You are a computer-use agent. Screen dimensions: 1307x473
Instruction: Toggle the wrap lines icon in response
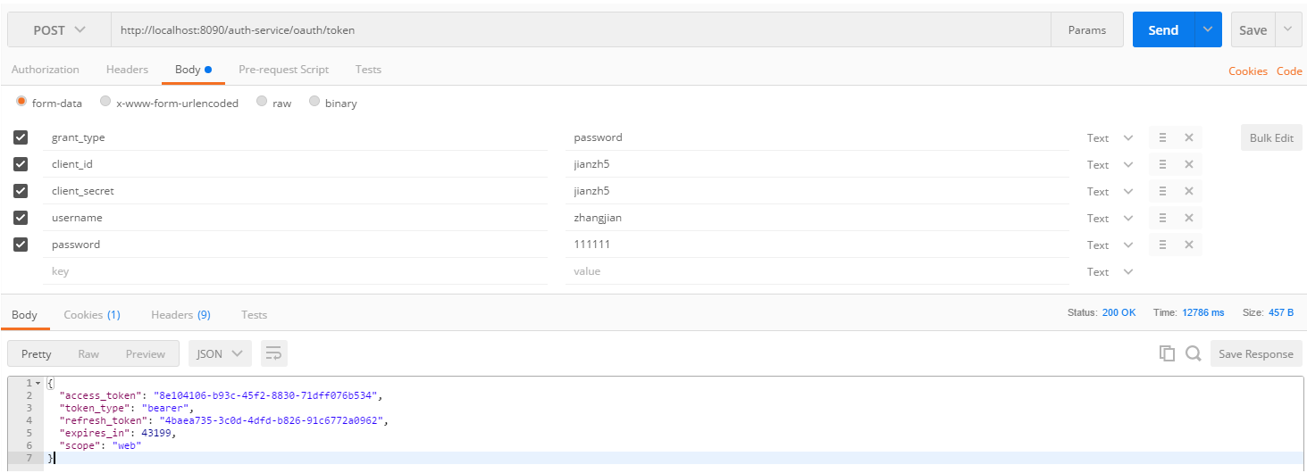click(x=273, y=353)
